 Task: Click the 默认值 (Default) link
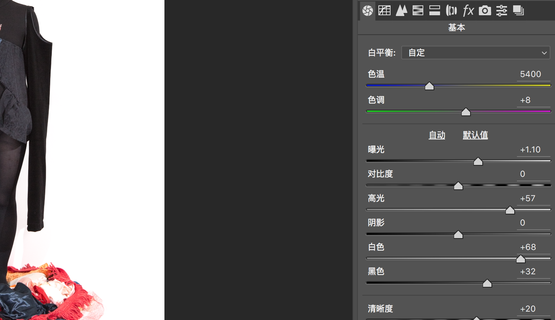pyautogui.click(x=475, y=135)
